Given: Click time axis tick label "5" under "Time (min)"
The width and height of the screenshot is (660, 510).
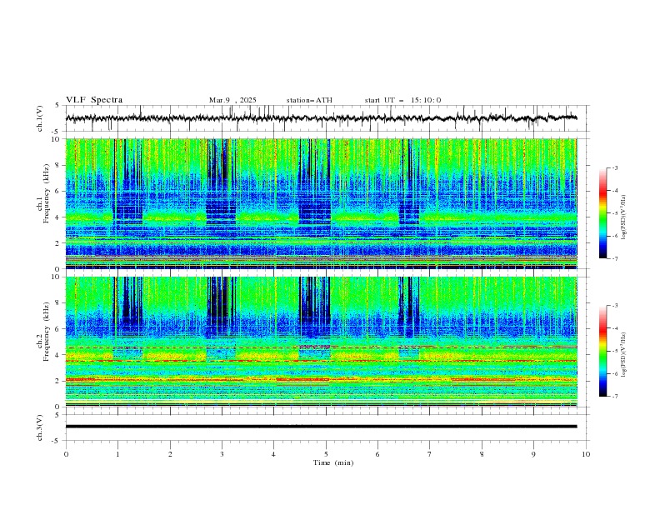Looking at the screenshot, I should 326,454.
